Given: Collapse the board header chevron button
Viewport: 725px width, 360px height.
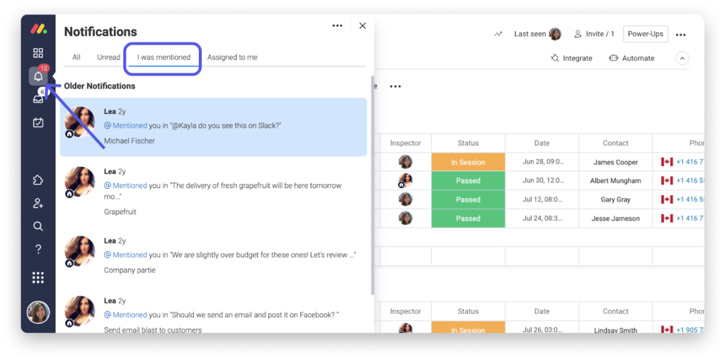Looking at the screenshot, I should (x=682, y=58).
